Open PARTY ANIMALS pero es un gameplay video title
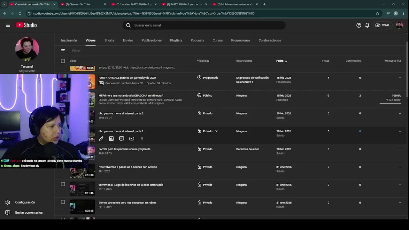 pos(127,78)
